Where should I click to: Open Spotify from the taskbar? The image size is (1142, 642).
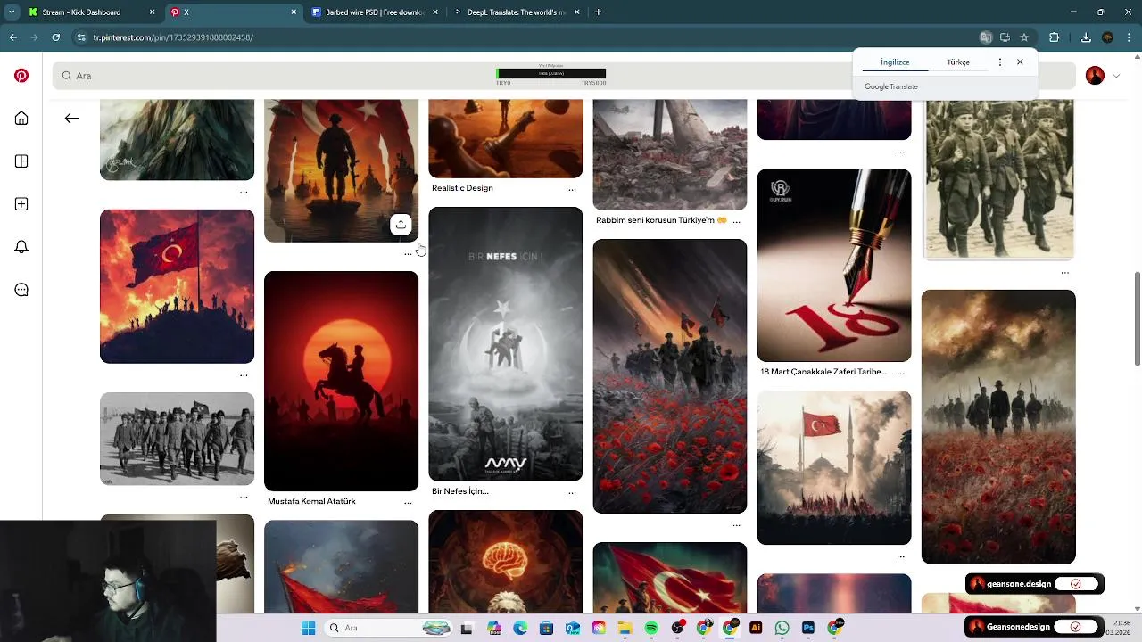pos(650,628)
